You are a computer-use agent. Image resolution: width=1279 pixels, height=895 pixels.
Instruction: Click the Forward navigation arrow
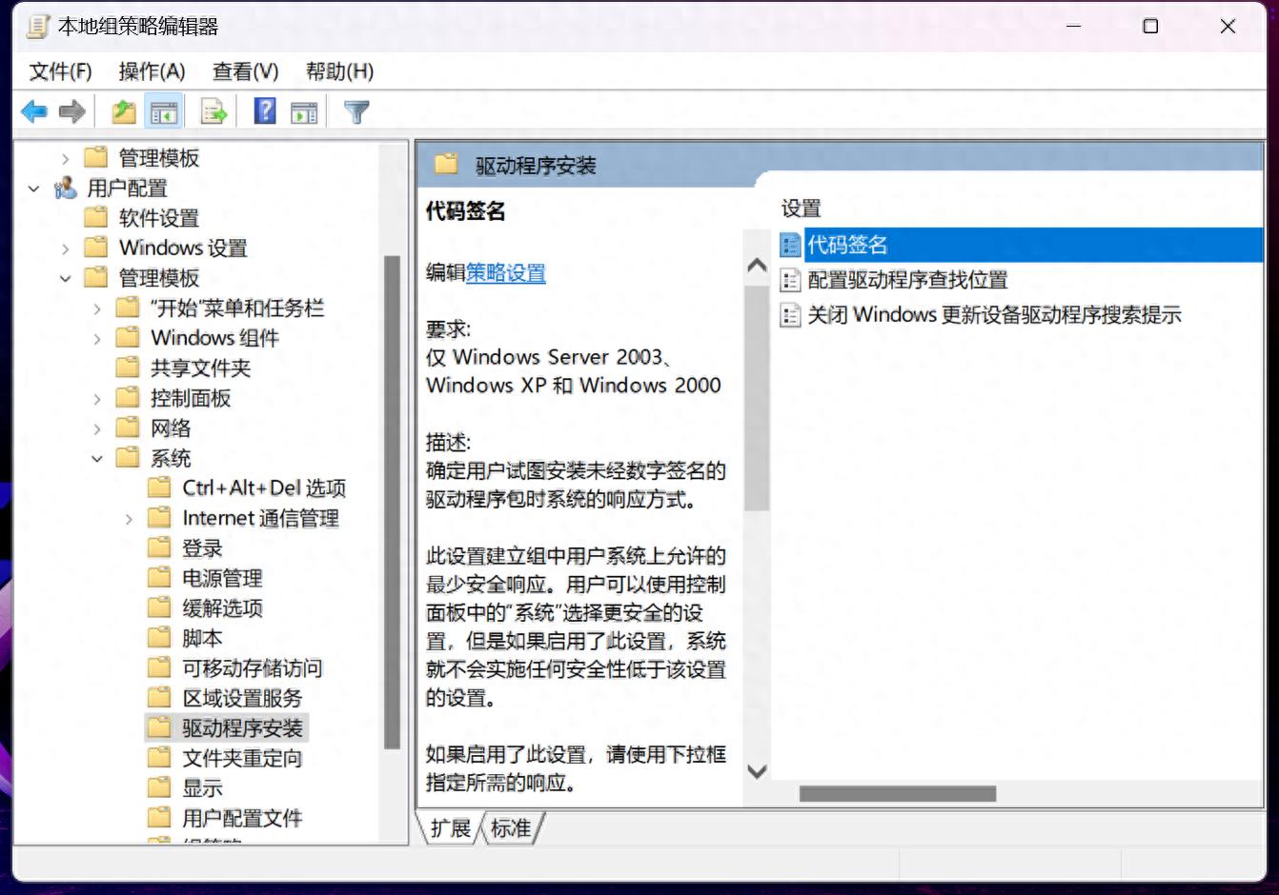pos(72,110)
